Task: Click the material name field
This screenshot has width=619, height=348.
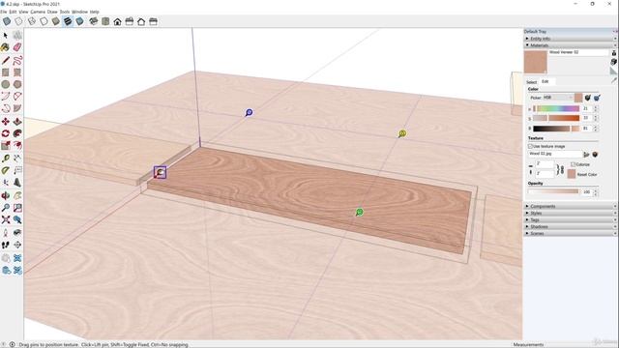Action: click(x=578, y=52)
